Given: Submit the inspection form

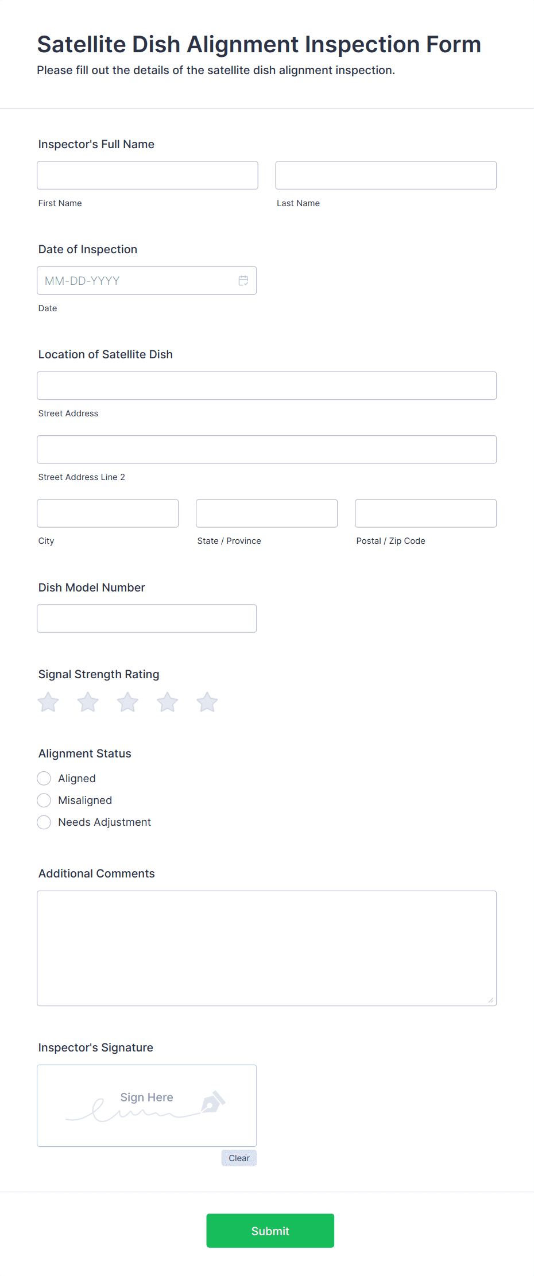Looking at the screenshot, I should click(x=270, y=1231).
